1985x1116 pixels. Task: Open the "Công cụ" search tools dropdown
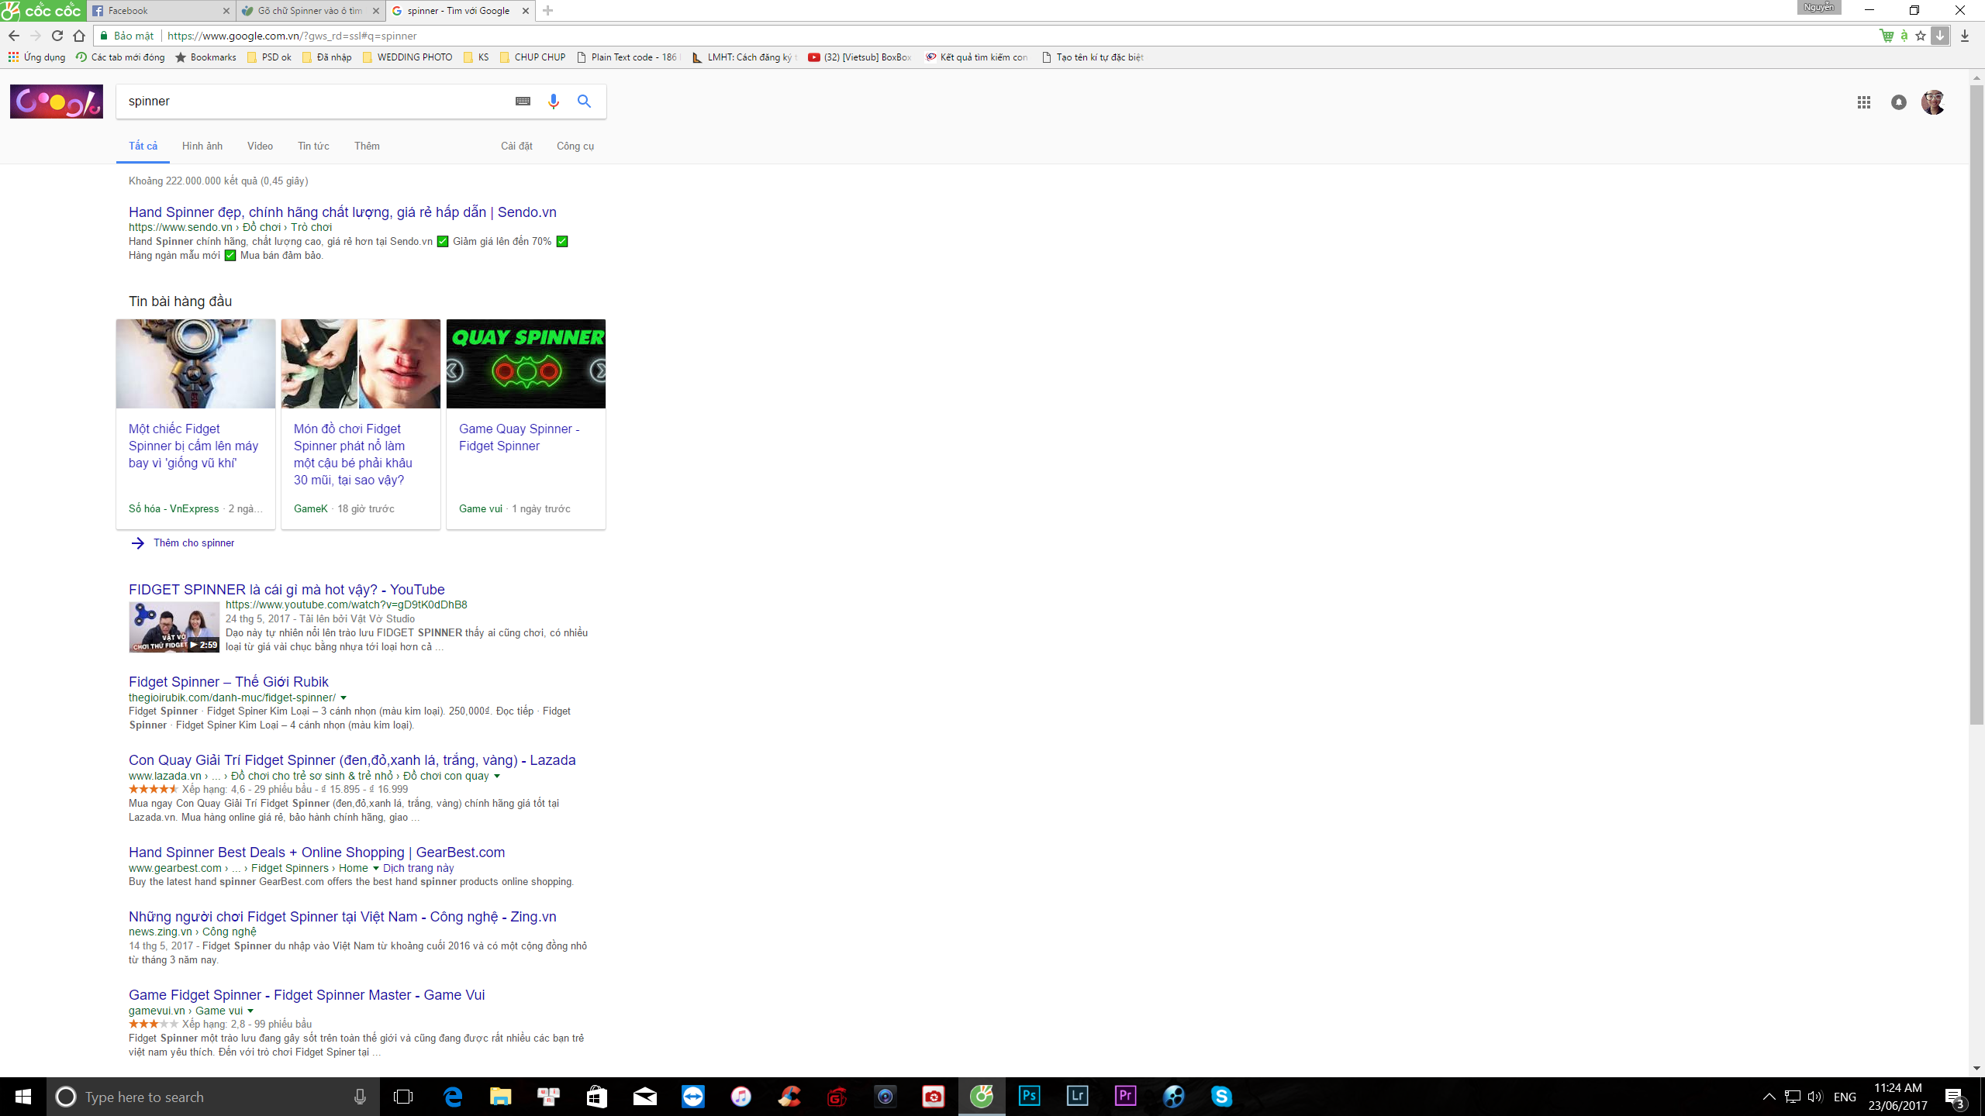click(575, 146)
